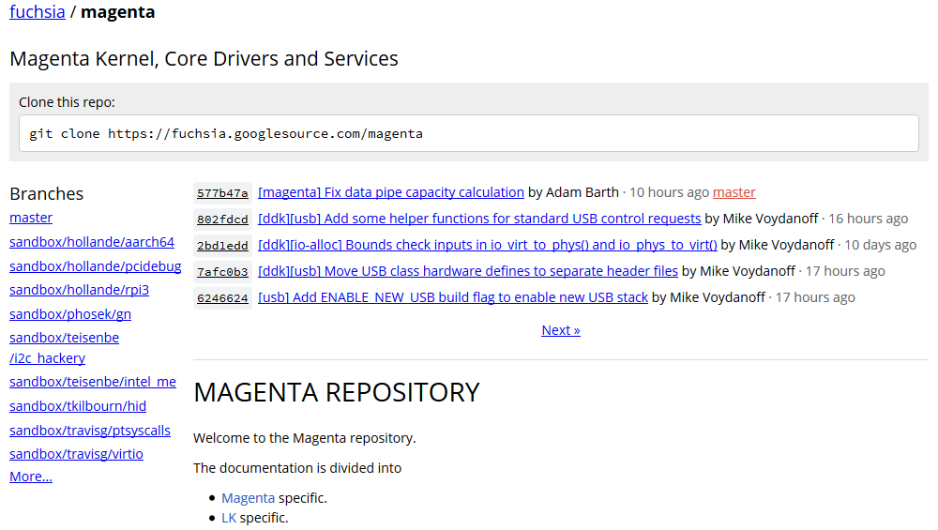Screen dimensions: 938x530
Task: Select the MAGENTA REPOSITORY heading text
Action: click(x=336, y=392)
